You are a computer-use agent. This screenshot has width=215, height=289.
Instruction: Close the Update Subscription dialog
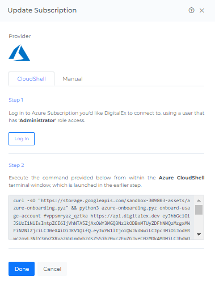pos(202,10)
